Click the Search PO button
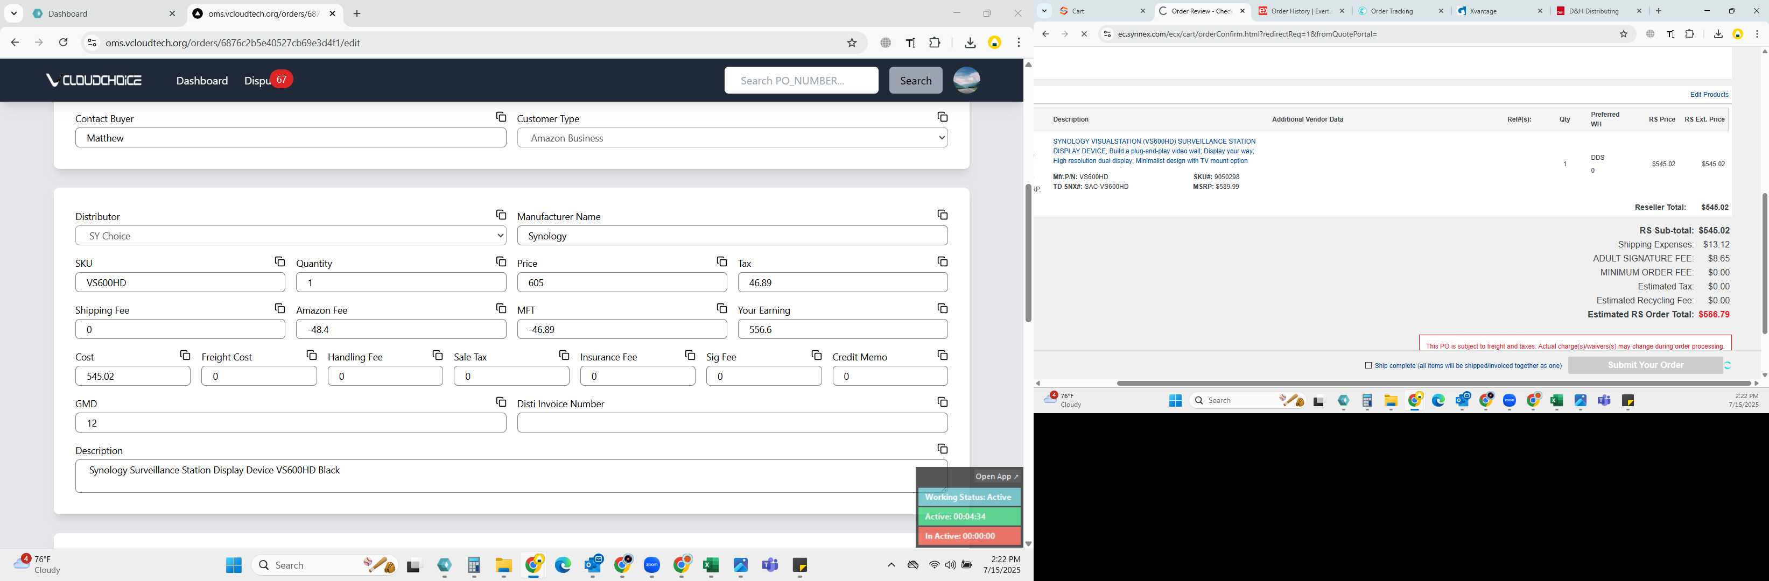Viewport: 1769px width, 581px height. [915, 80]
